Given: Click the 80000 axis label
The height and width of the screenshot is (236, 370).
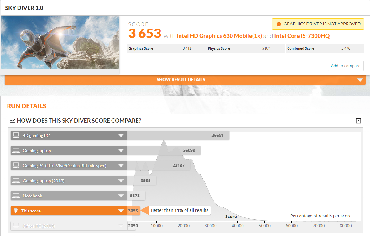Looking at the screenshot, I should tap(346, 226).
